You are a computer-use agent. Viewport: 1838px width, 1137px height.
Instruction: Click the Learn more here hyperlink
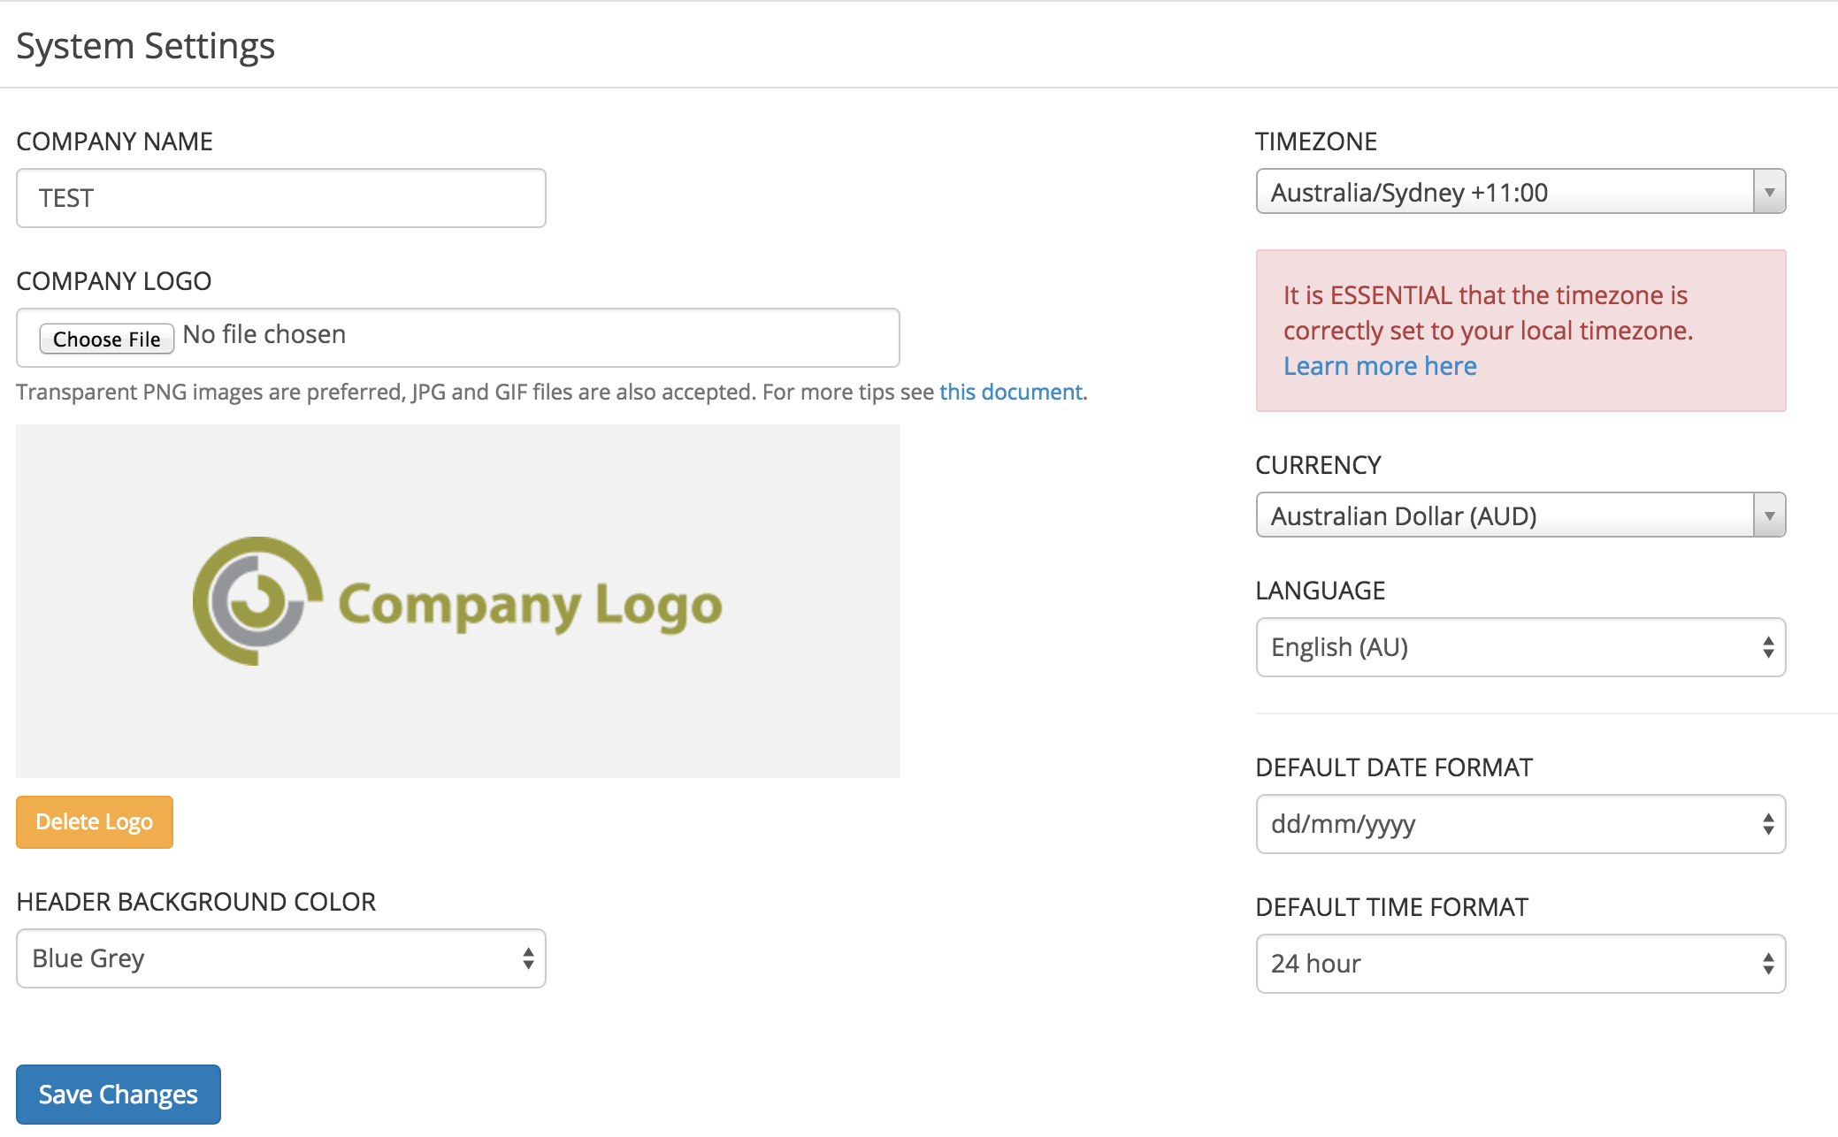(x=1378, y=365)
